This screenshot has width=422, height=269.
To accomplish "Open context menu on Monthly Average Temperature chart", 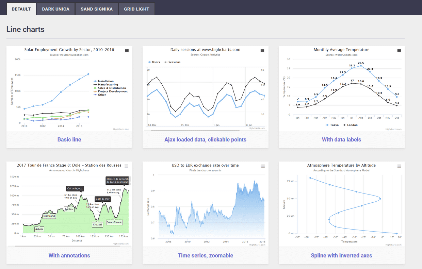I will (399, 50).
